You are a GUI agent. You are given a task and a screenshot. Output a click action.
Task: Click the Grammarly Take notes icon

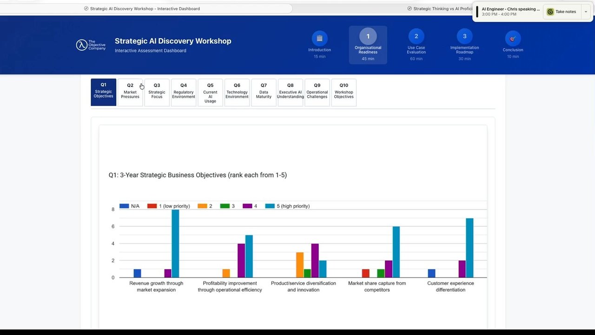pos(550,12)
